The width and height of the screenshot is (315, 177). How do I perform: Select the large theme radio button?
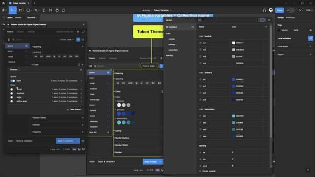(x=12, y=97)
